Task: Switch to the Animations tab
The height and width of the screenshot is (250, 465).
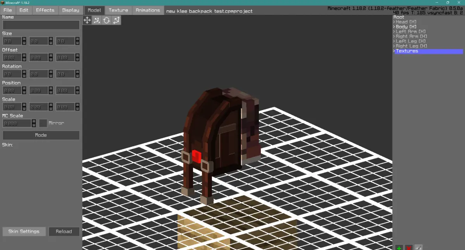Action: tap(148, 10)
